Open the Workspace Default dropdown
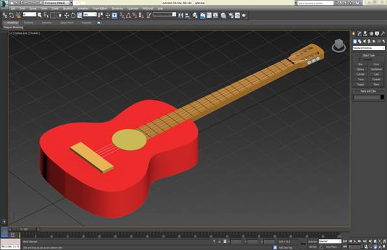Screen dimensions: 387x250 [x=58, y=3]
